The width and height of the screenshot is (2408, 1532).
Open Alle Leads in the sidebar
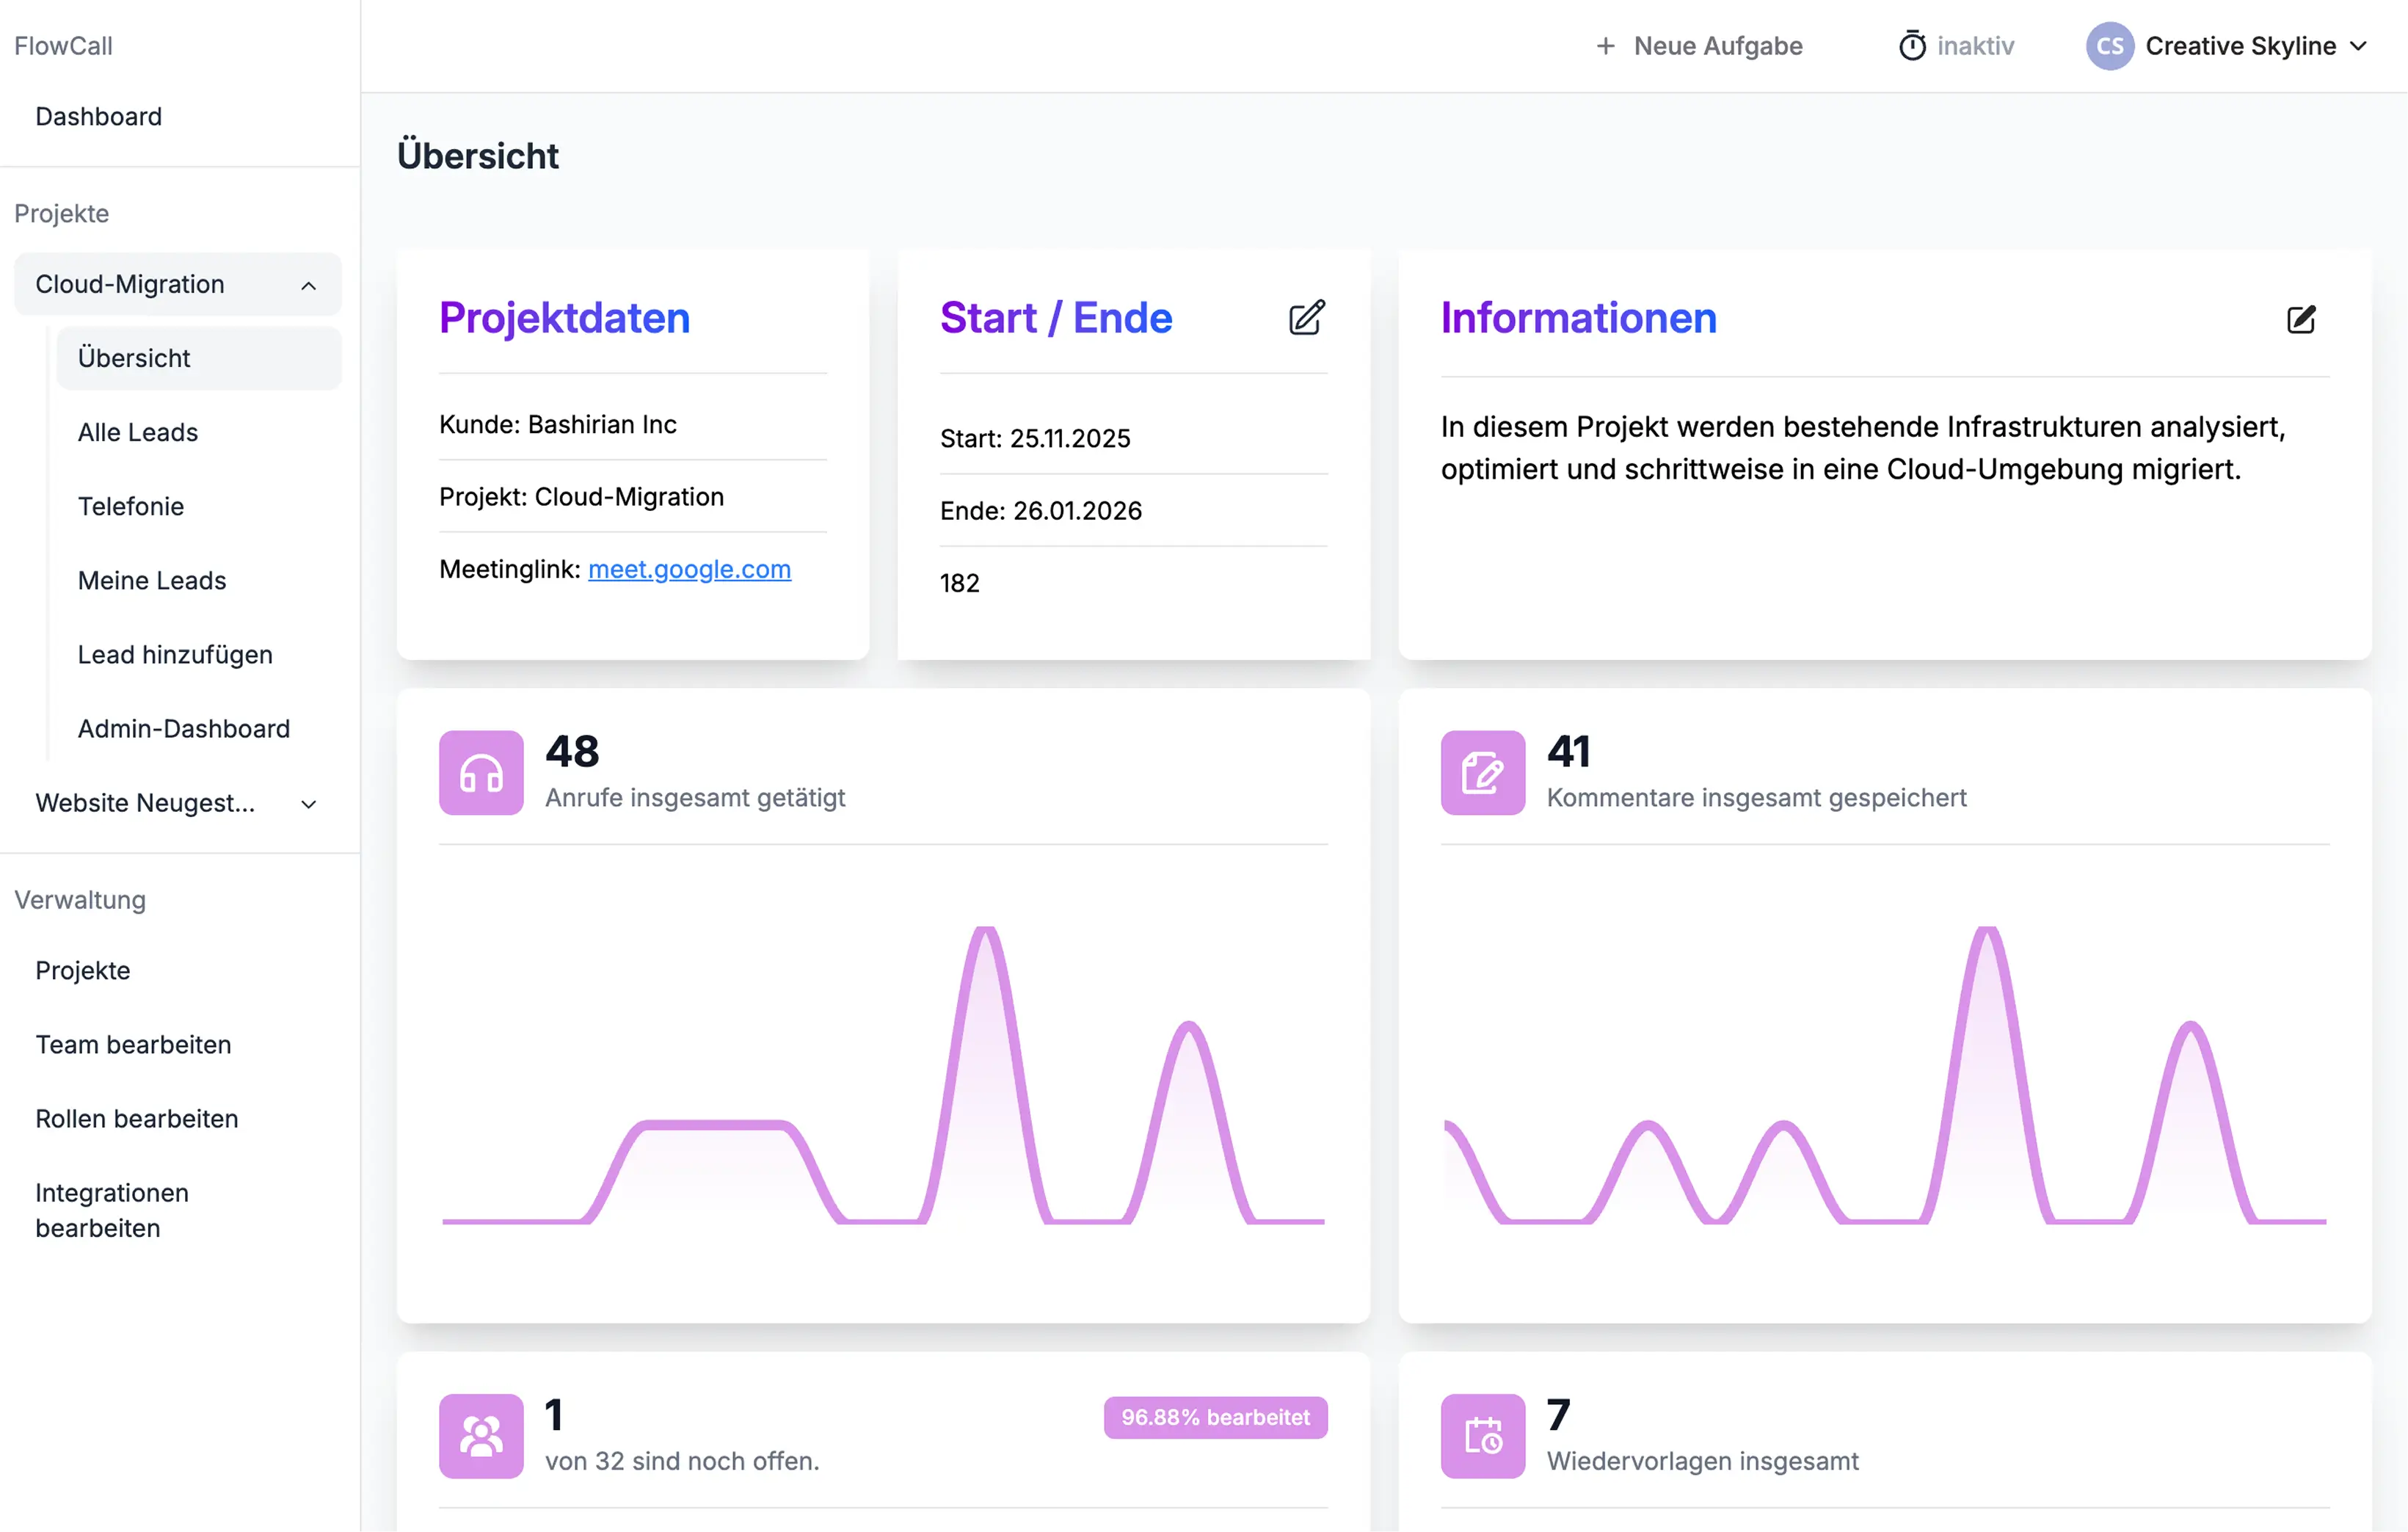click(x=138, y=432)
